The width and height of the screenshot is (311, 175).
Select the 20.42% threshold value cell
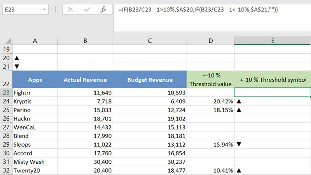[x=210, y=101]
